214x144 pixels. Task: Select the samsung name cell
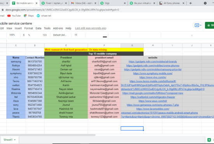click(x=16, y=61)
